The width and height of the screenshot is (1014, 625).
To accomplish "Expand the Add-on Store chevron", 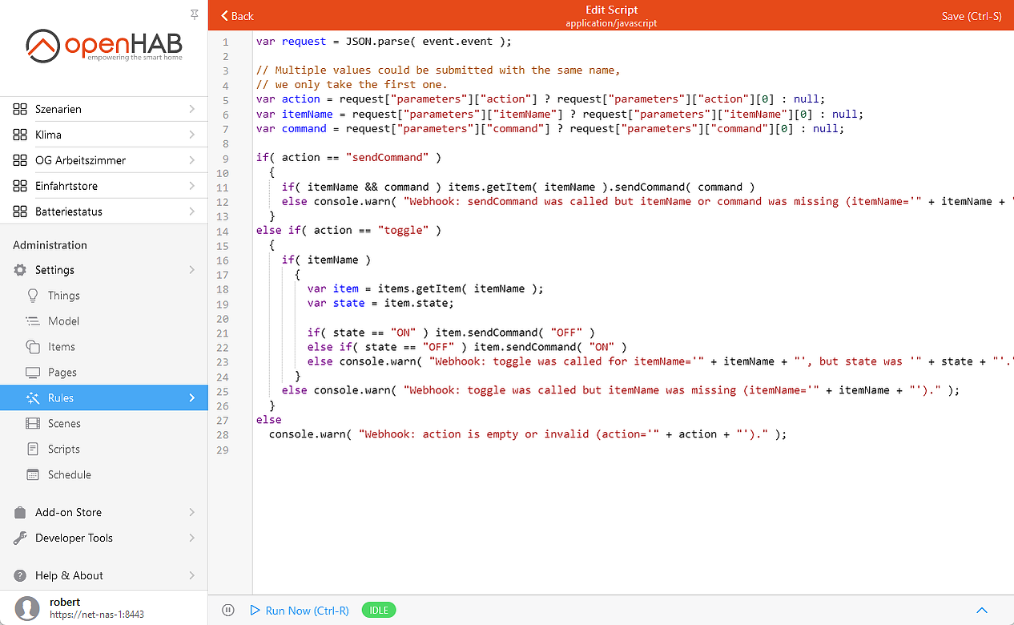I will pos(192,512).
